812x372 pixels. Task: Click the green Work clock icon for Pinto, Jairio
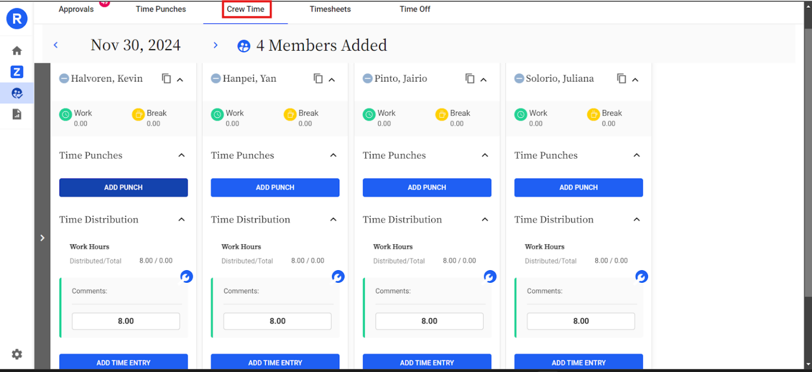pos(368,114)
